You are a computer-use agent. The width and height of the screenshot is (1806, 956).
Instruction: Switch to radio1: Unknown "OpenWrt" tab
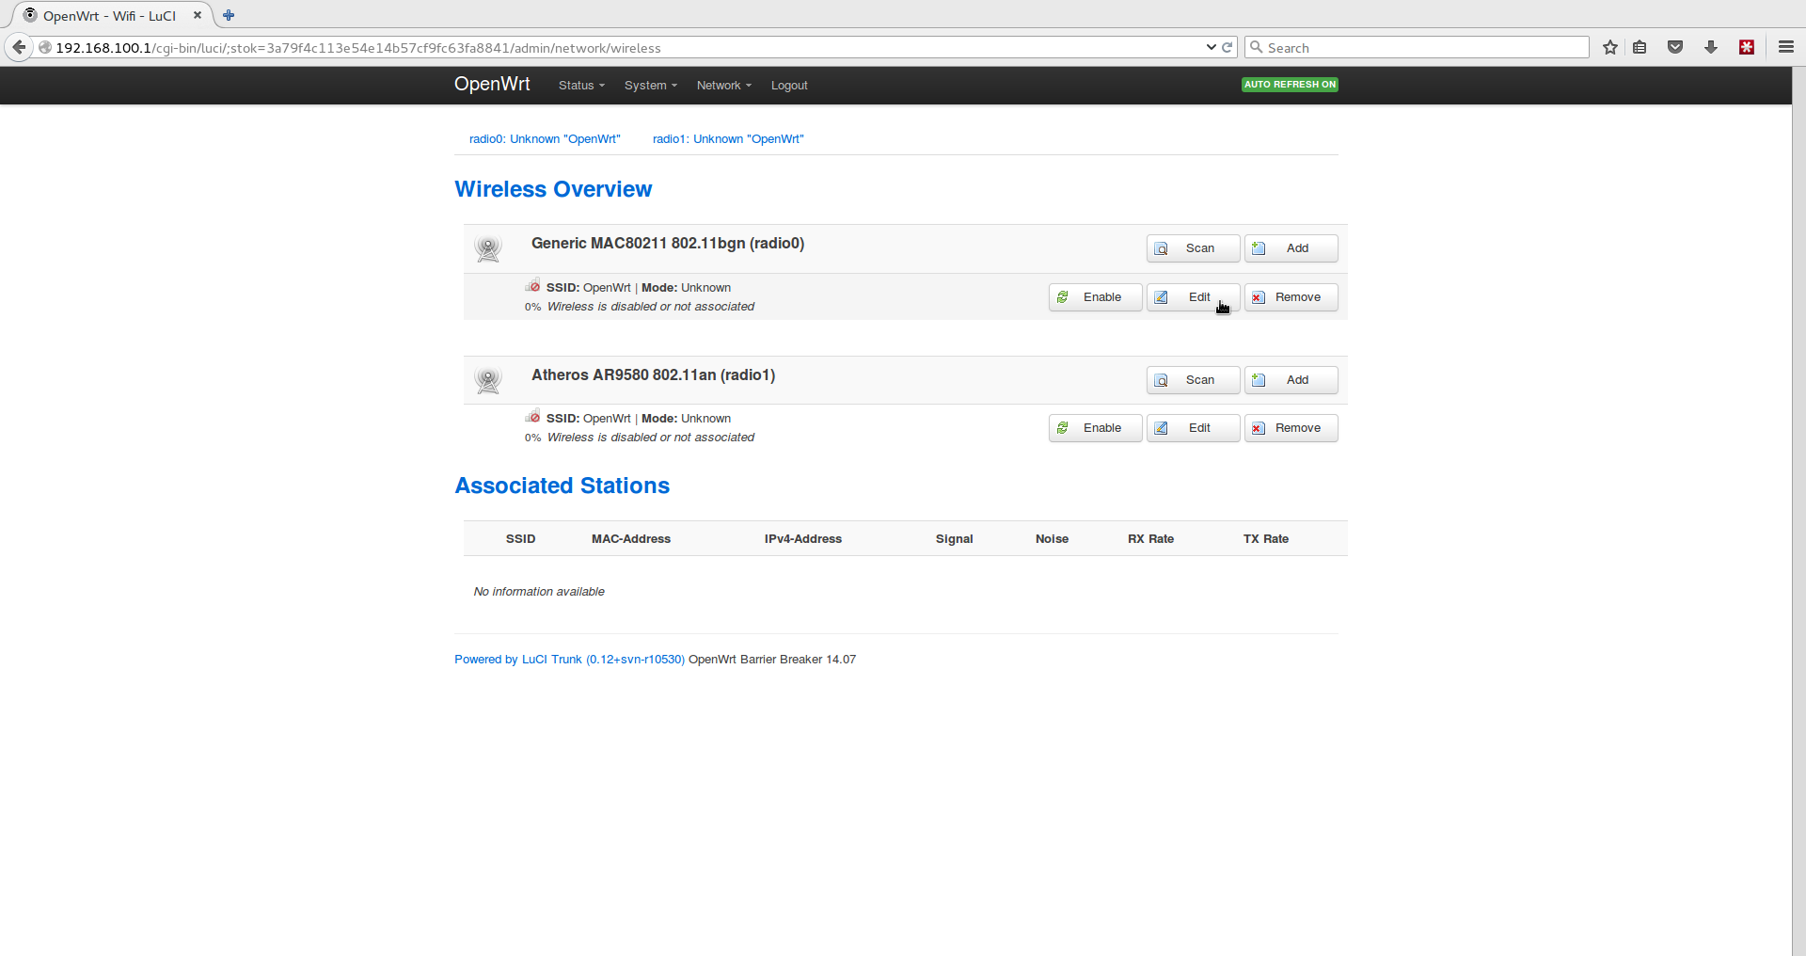[728, 139]
